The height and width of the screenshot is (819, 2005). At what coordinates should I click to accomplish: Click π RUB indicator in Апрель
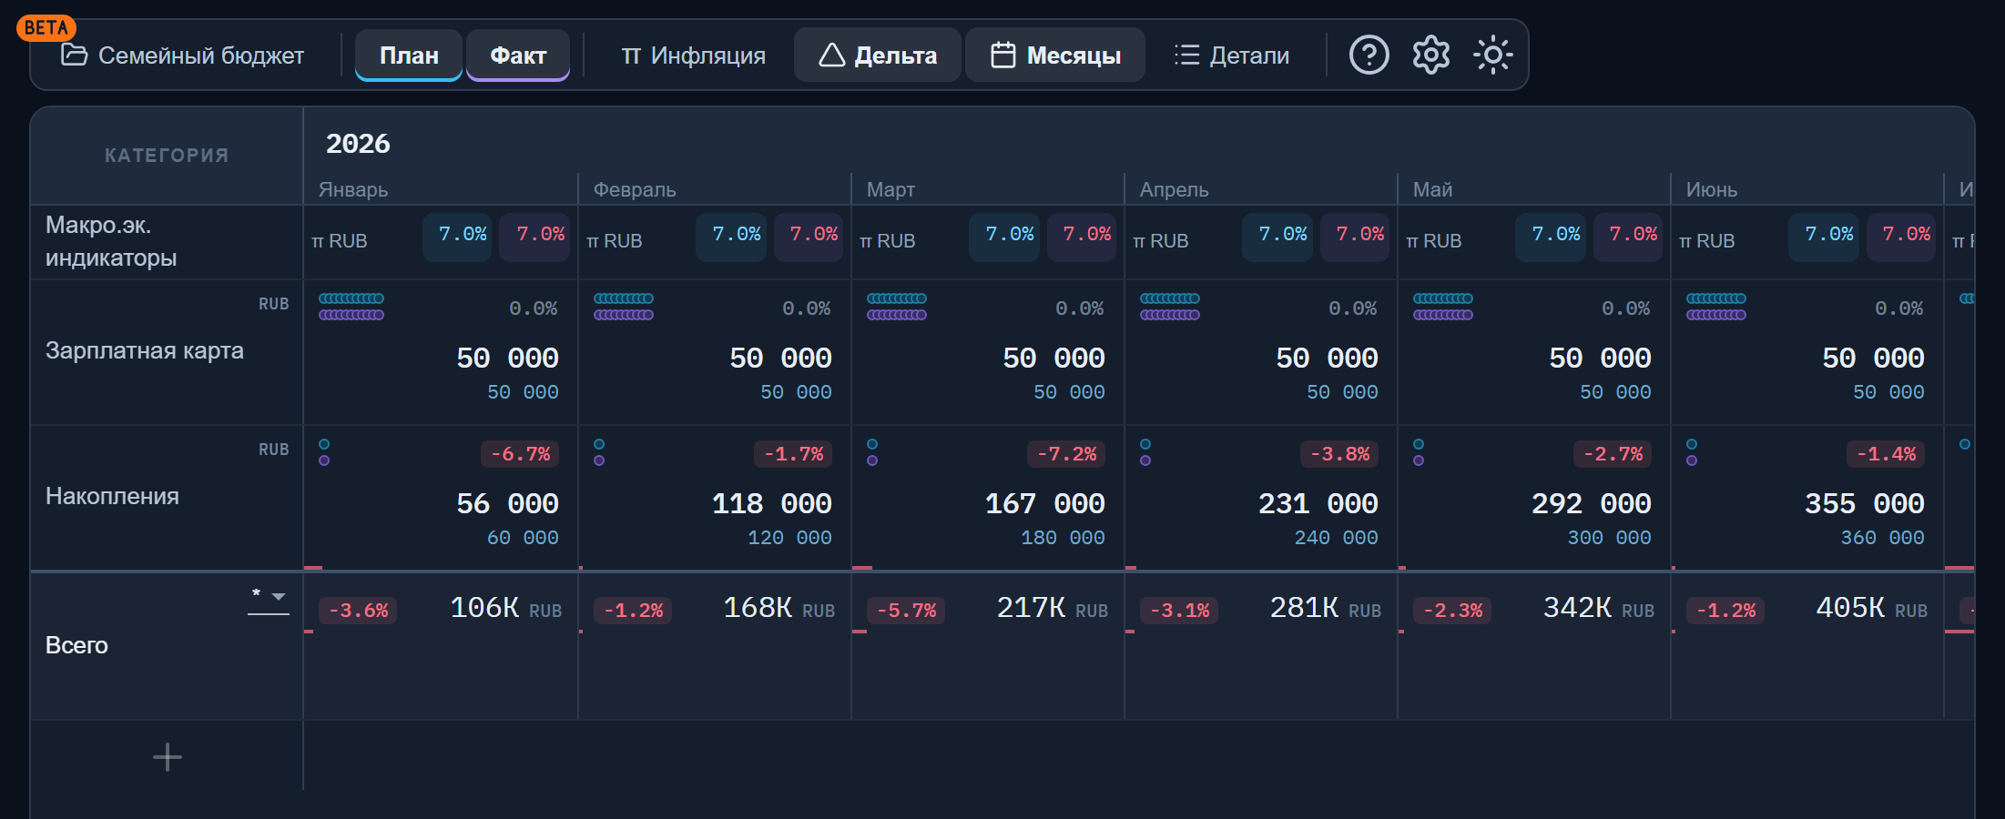1161,241
